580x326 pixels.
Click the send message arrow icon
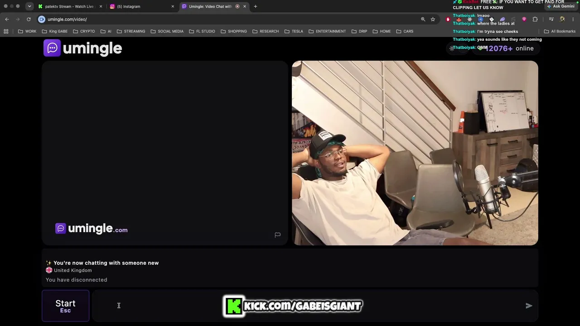point(529,306)
